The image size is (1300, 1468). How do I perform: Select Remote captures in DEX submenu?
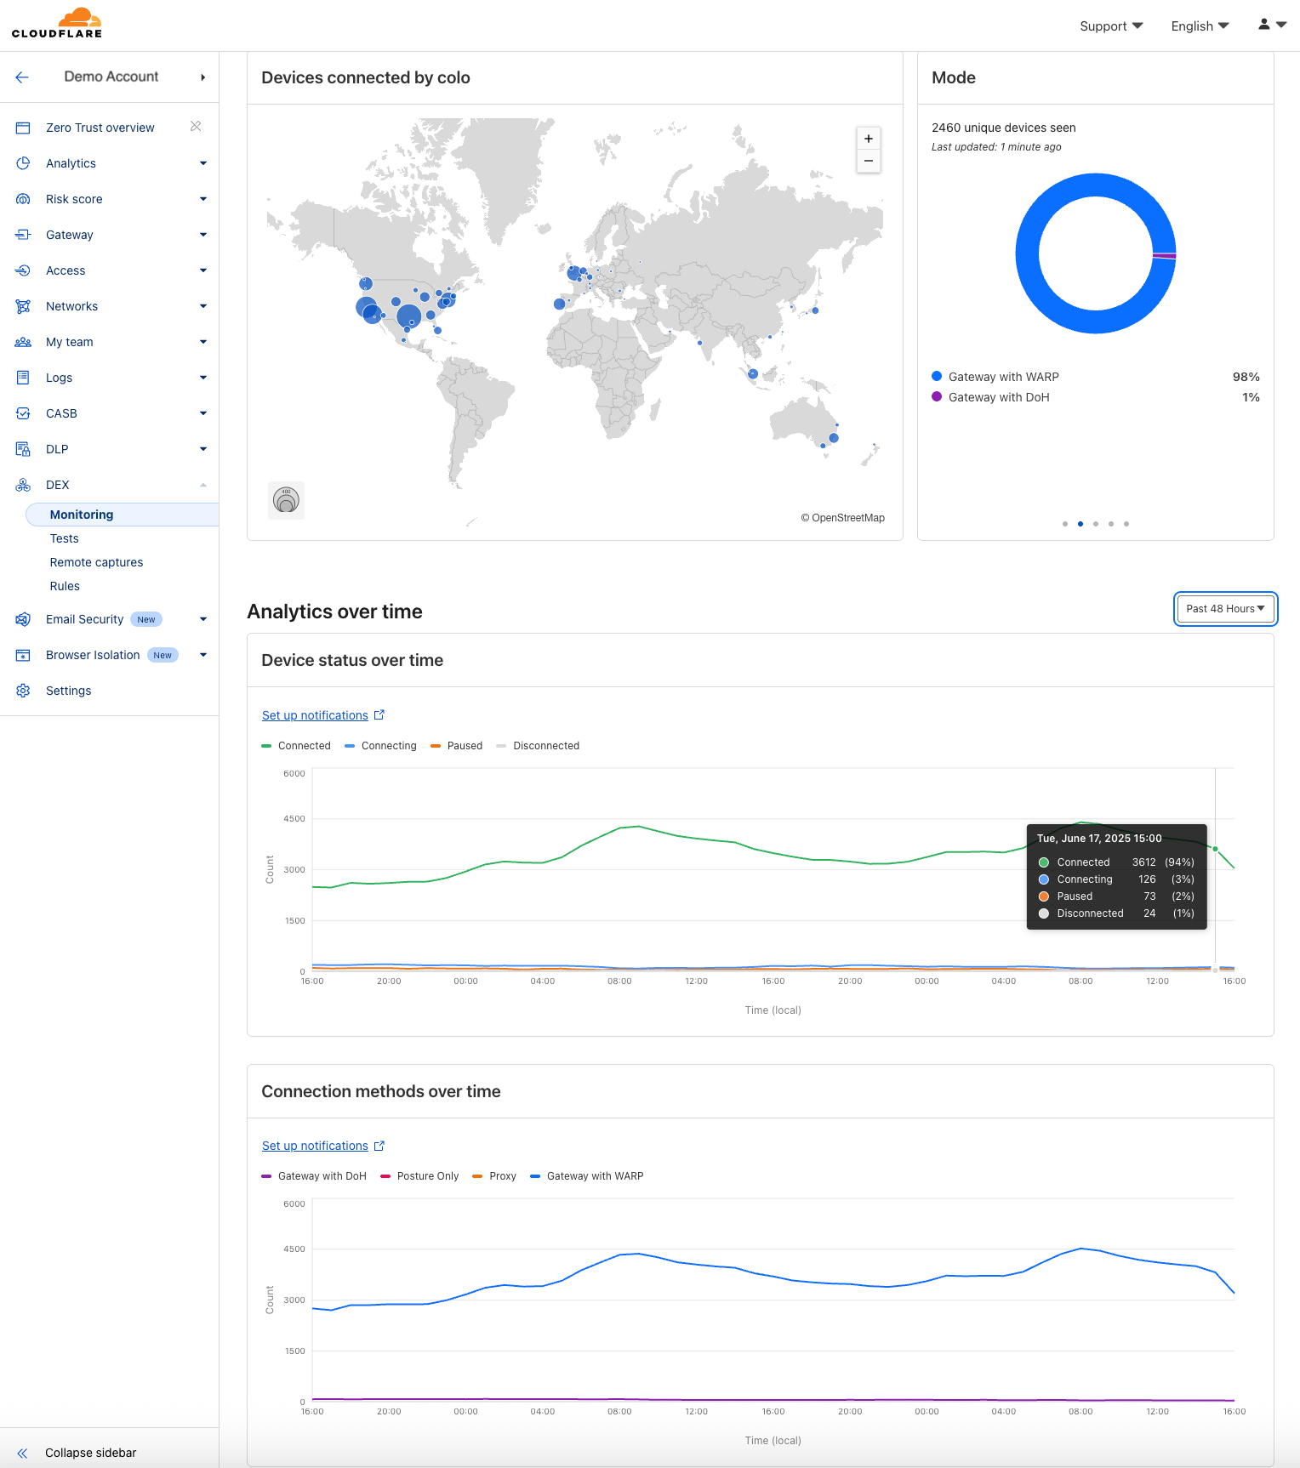96,562
